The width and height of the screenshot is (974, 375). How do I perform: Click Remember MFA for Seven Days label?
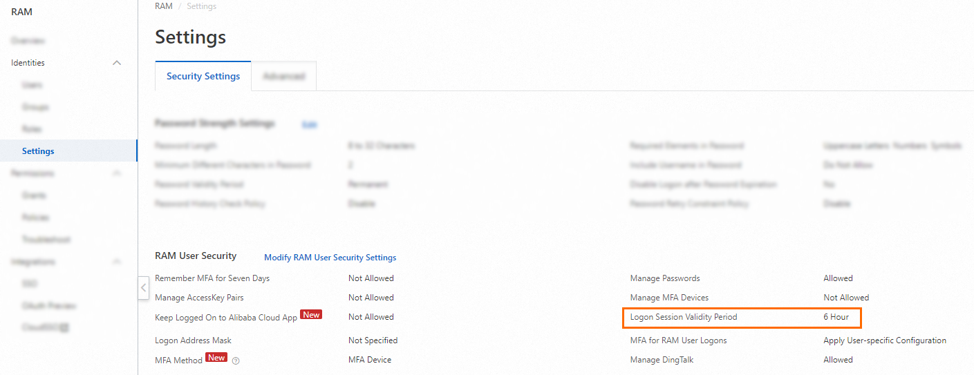click(212, 278)
